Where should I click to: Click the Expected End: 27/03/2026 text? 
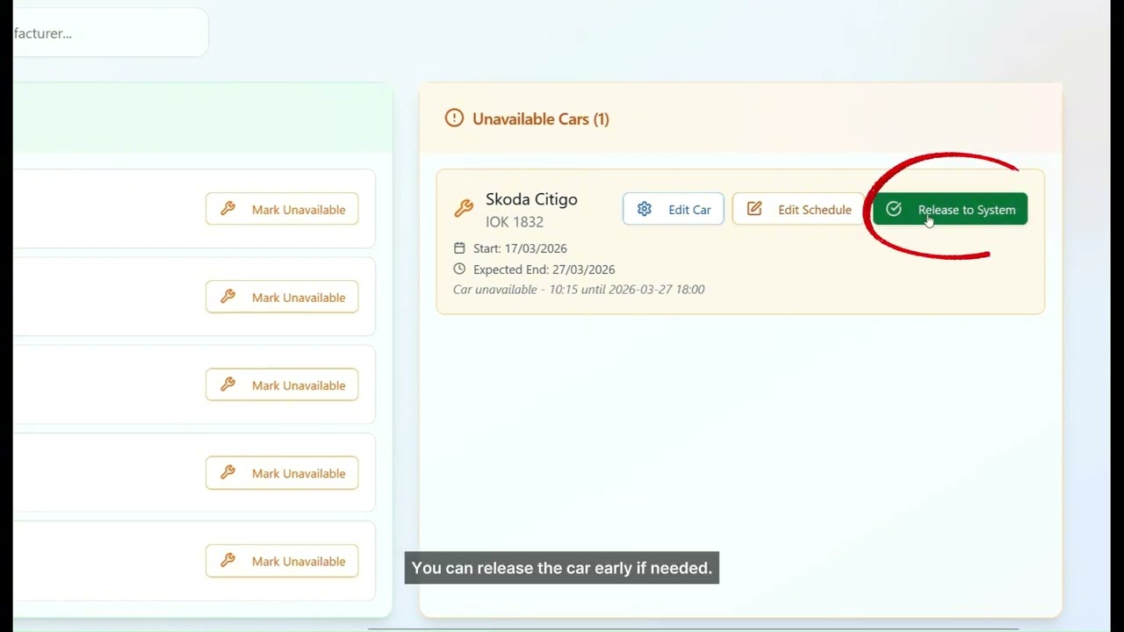point(544,269)
